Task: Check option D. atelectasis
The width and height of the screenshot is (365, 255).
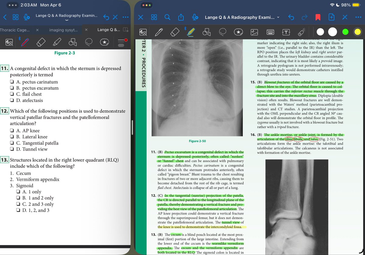Action: click(x=12, y=100)
